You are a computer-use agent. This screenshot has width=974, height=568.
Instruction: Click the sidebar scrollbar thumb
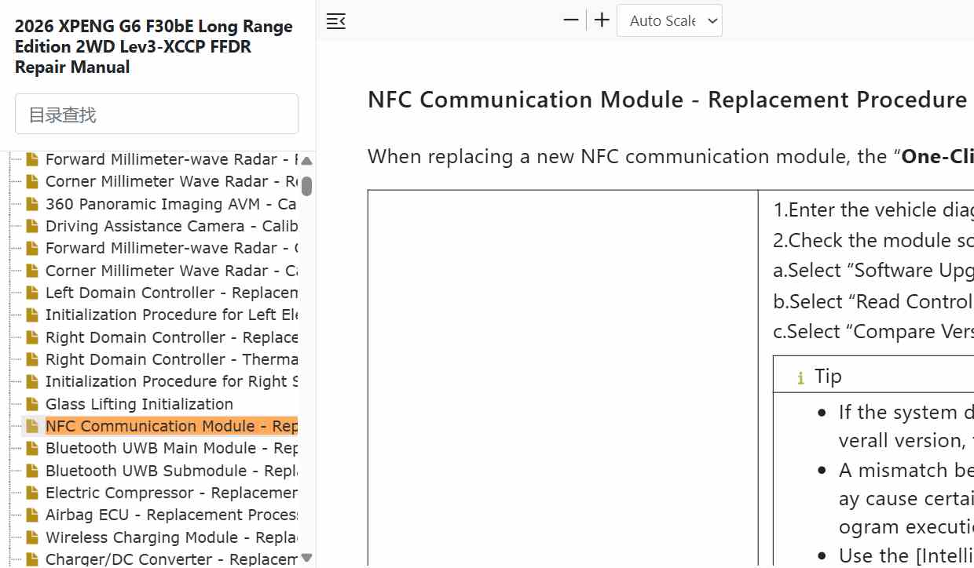(x=306, y=186)
